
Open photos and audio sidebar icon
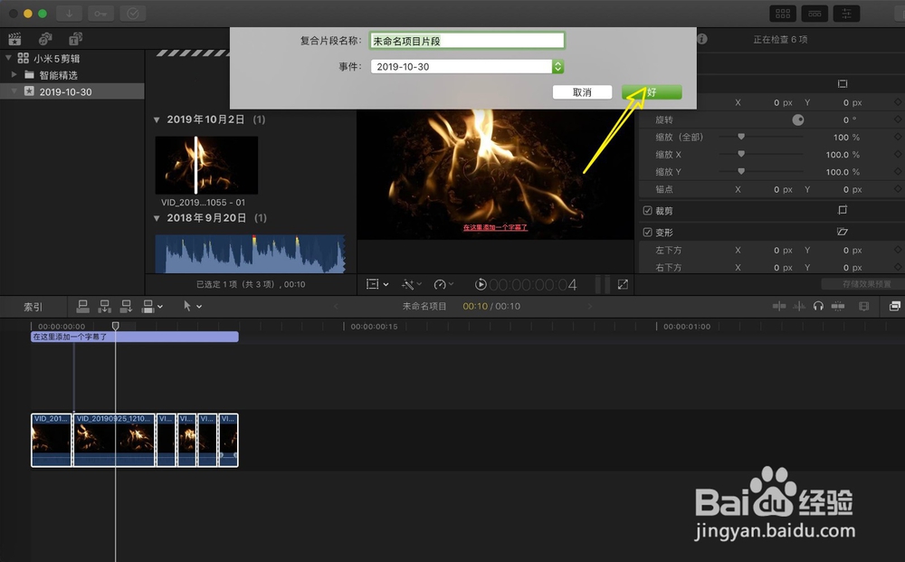(45, 39)
